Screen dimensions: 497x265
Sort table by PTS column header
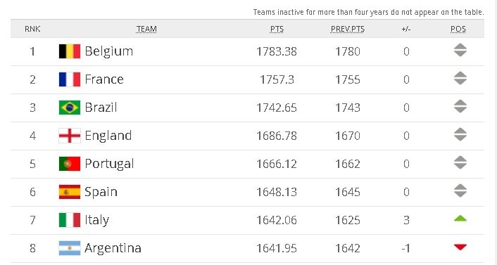tap(277, 29)
